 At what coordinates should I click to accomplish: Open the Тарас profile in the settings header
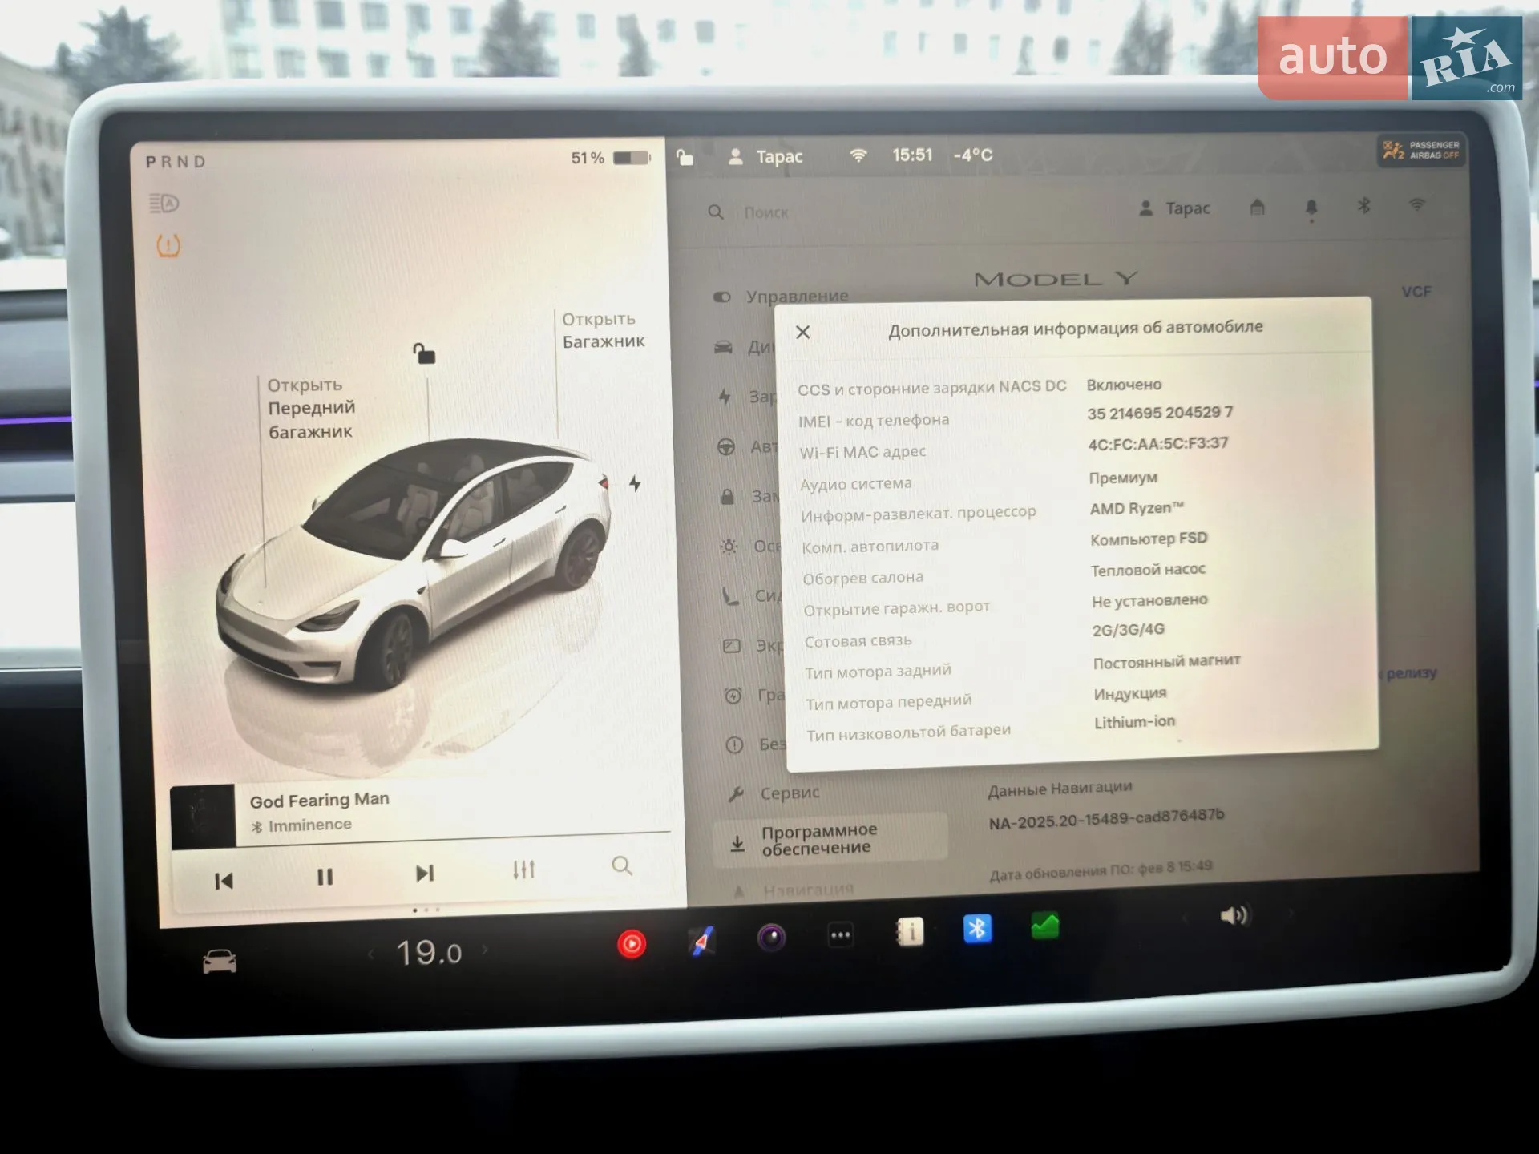click(1174, 208)
